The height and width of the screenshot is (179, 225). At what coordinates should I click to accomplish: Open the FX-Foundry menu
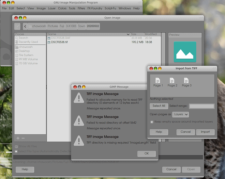[x=95, y=8]
